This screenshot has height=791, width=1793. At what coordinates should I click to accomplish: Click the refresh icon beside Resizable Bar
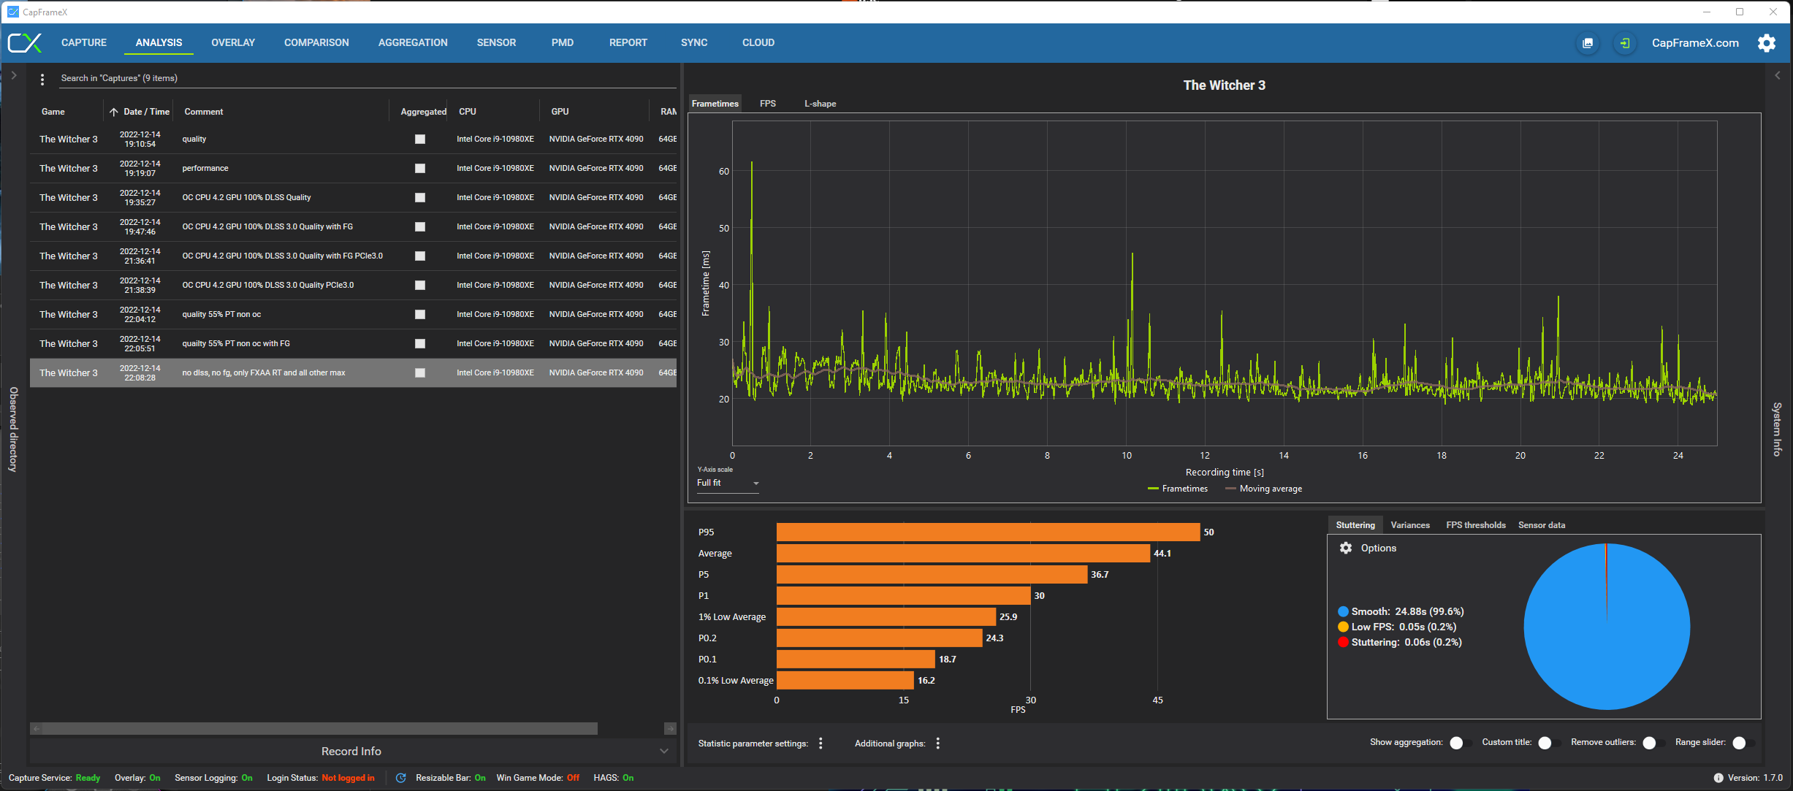click(x=400, y=778)
